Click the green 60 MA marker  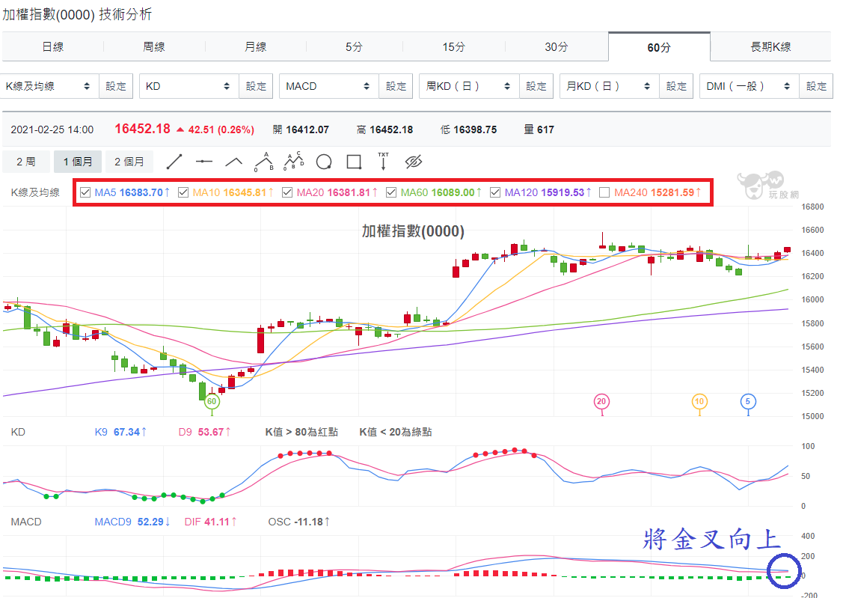[x=212, y=401]
